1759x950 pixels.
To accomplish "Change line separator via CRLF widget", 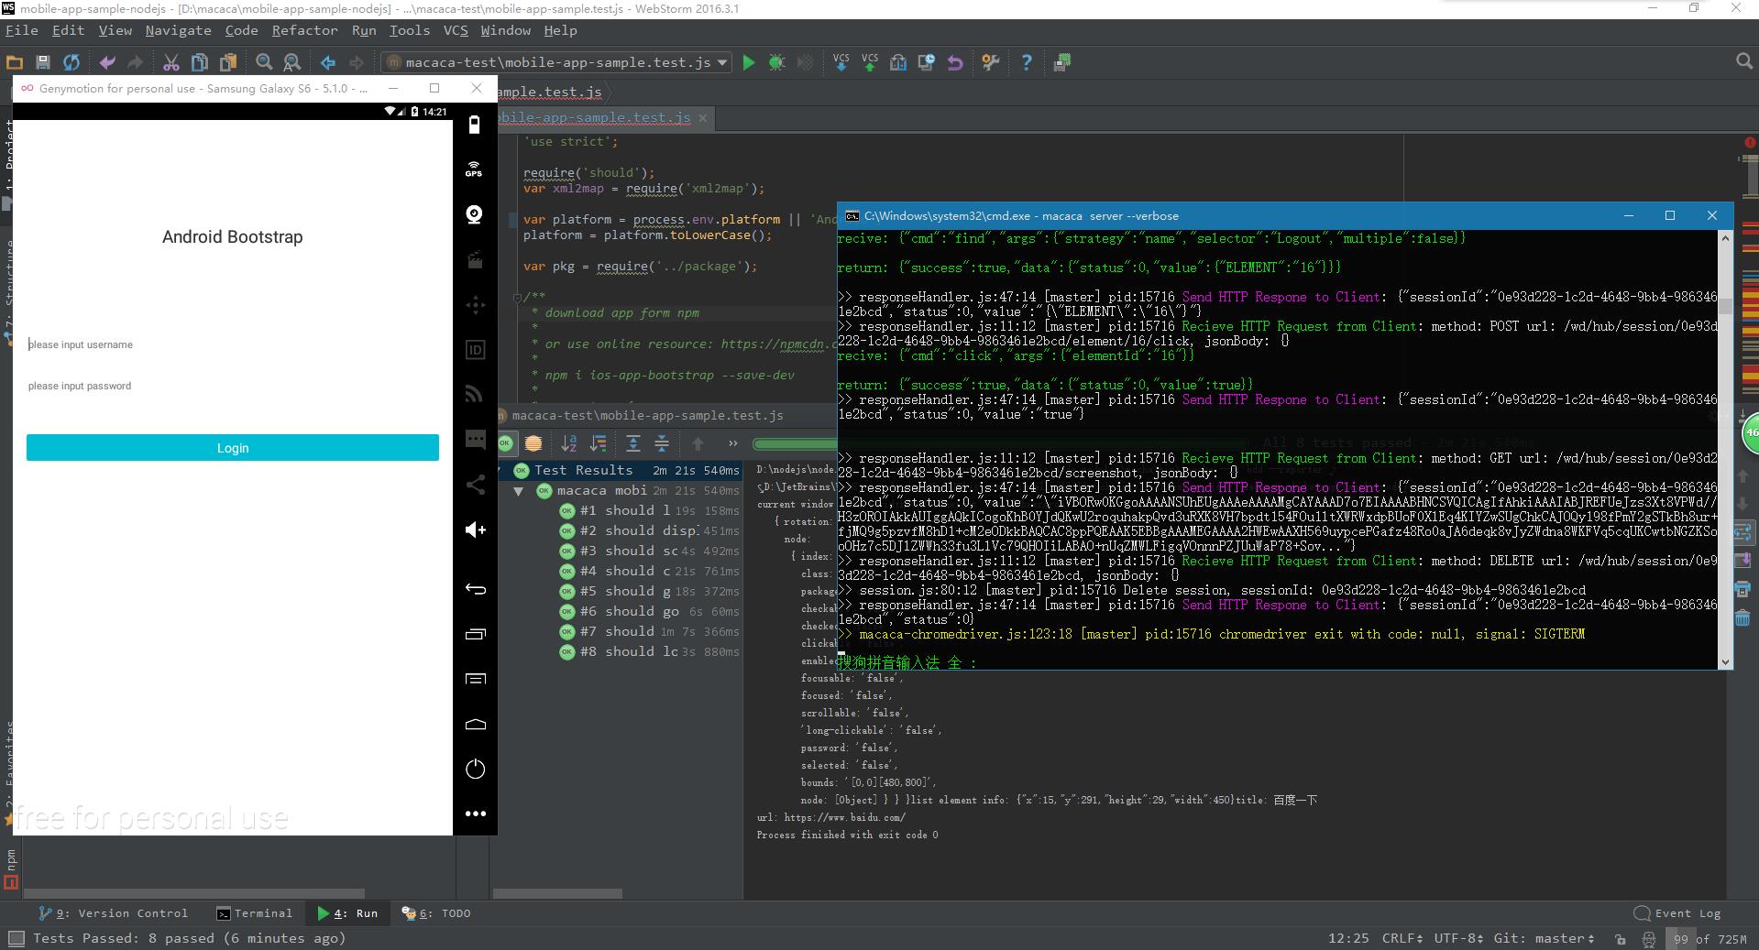I will (x=1402, y=938).
